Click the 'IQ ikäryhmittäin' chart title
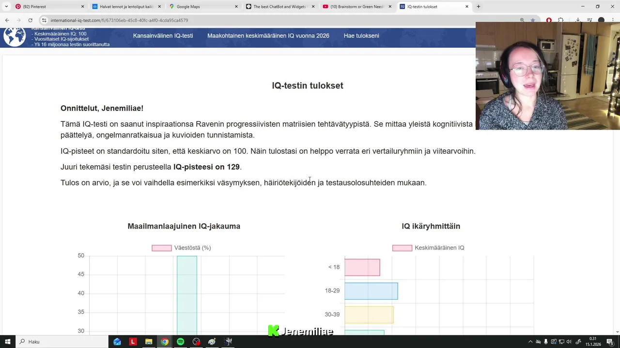This screenshot has height=348, width=620. tap(431, 226)
